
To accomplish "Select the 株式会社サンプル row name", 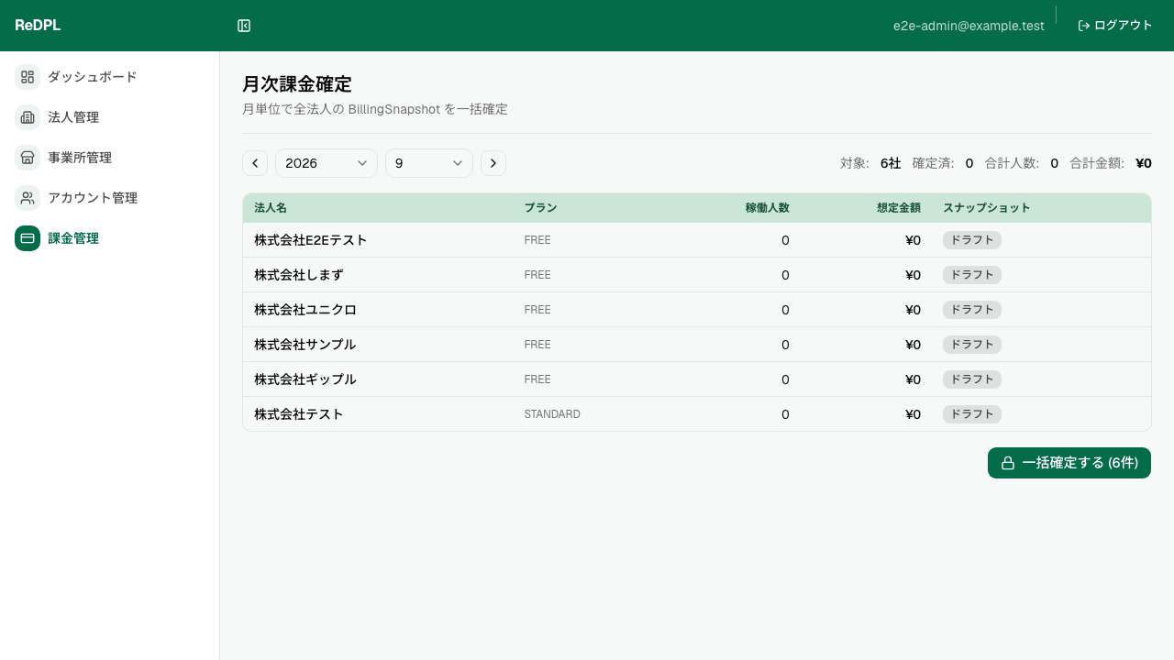I will [x=305, y=345].
